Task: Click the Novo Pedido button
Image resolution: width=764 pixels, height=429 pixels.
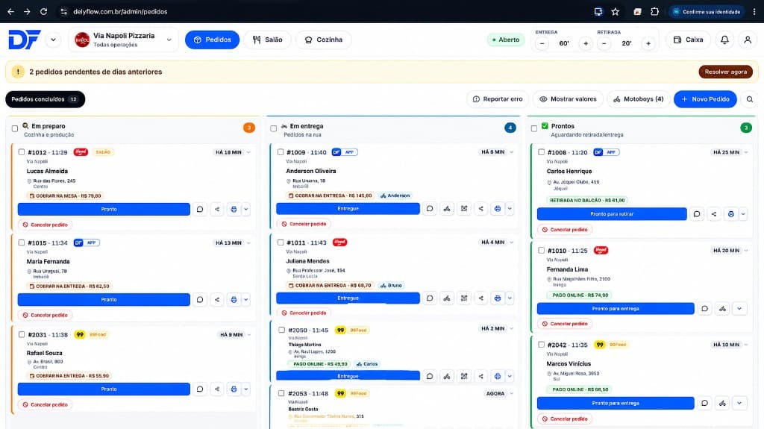Action: [705, 99]
